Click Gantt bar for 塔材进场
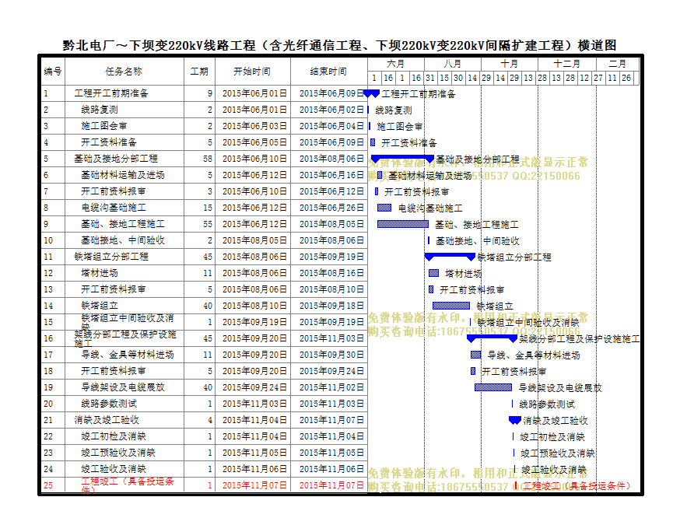680x532 pixels. pos(433,273)
